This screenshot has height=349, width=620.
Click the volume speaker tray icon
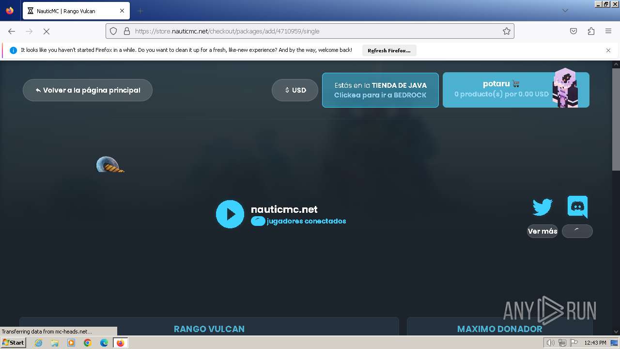click(551, 343)
